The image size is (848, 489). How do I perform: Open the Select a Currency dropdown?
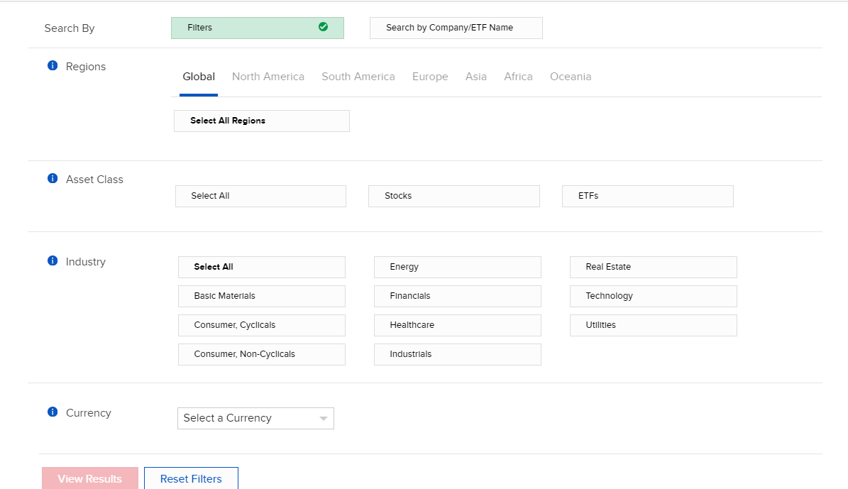pos(255,418)
